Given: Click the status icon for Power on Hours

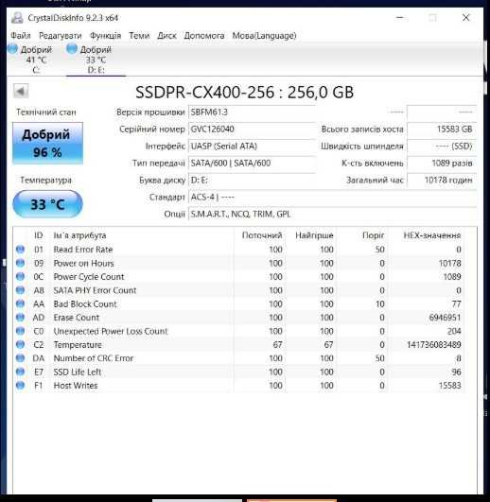Looking at the screenshot, I should 20,263.
